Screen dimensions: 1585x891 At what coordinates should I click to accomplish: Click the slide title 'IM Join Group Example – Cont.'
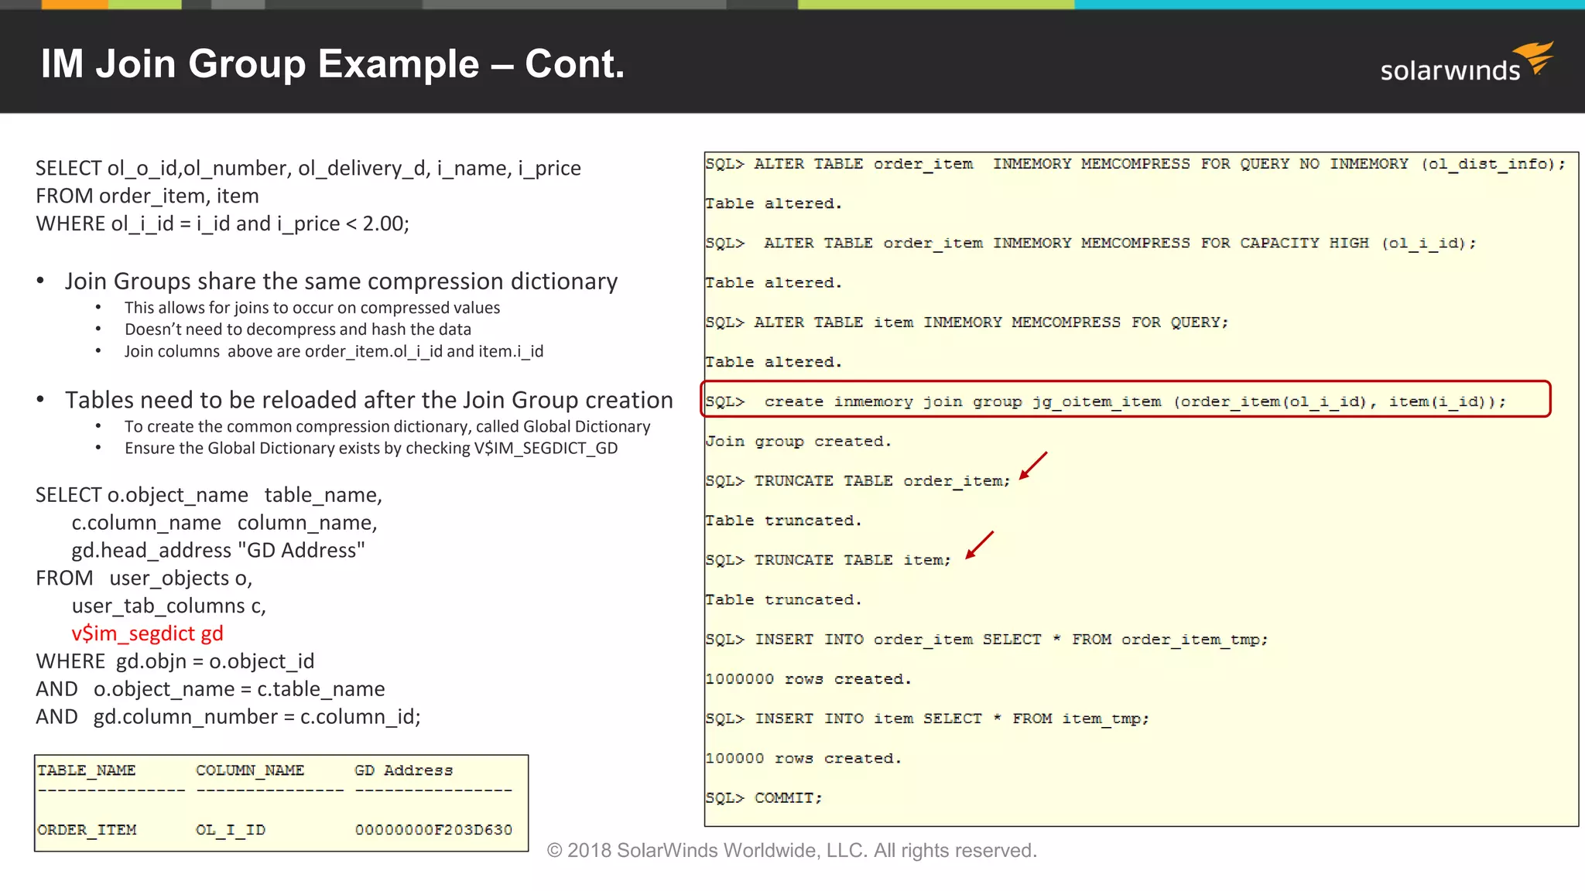click(x=333, y=63)
